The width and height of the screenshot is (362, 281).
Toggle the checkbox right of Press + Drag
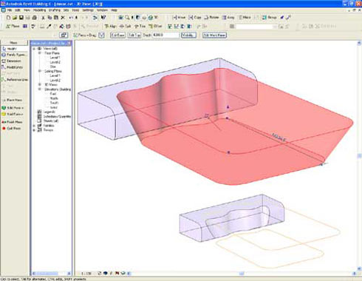101,35
